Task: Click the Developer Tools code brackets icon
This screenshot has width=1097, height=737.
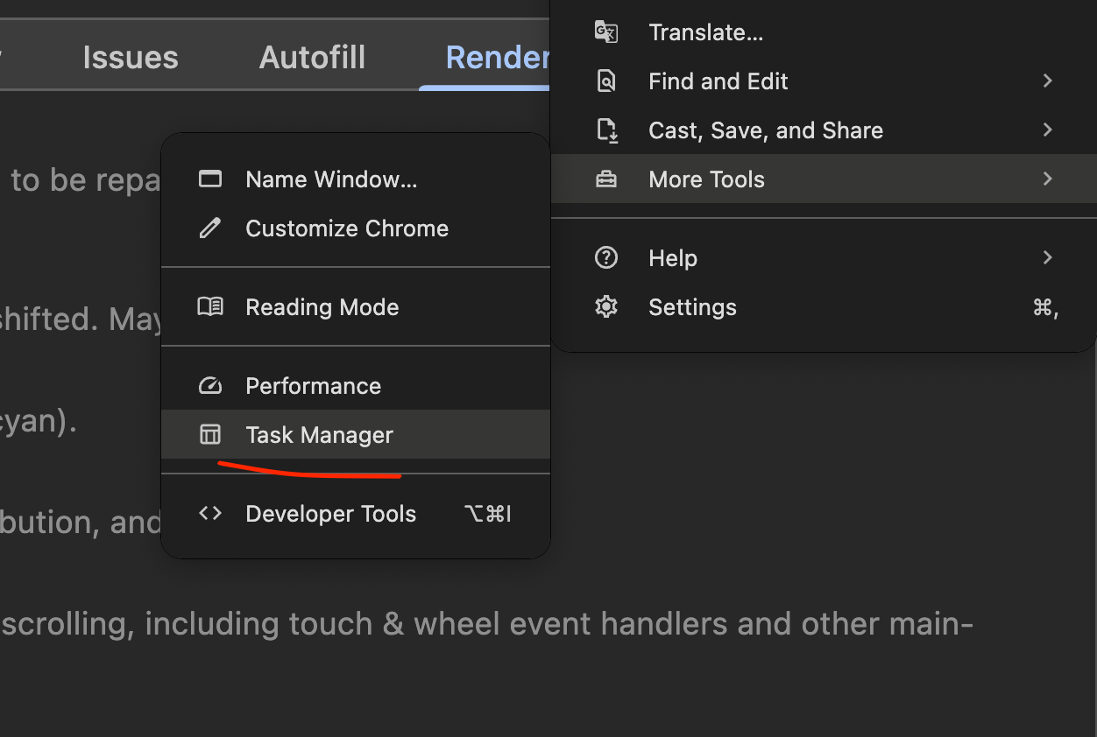Action: coord(210,514)
